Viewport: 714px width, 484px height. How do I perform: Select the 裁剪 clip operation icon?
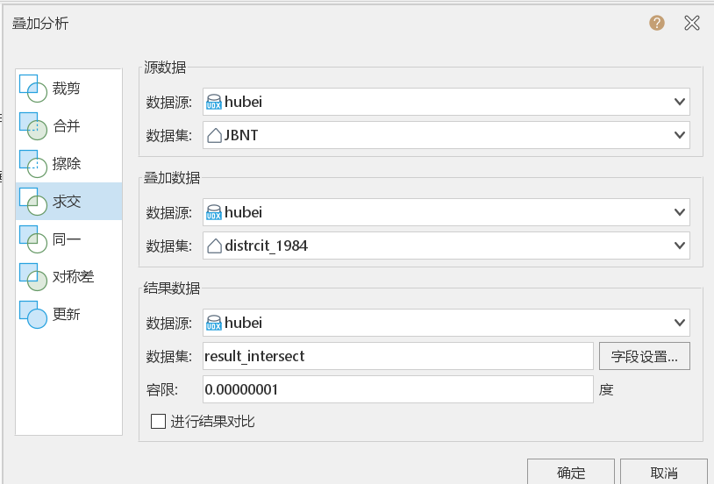point(32,89)
